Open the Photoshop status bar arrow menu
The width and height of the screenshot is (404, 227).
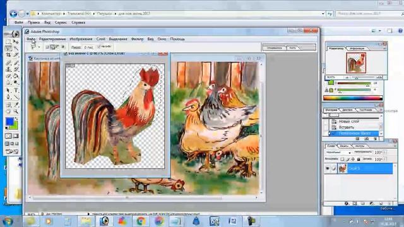tap(88, 214)
